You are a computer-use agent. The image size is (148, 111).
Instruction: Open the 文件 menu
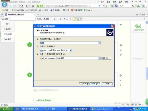click(102, 2)
